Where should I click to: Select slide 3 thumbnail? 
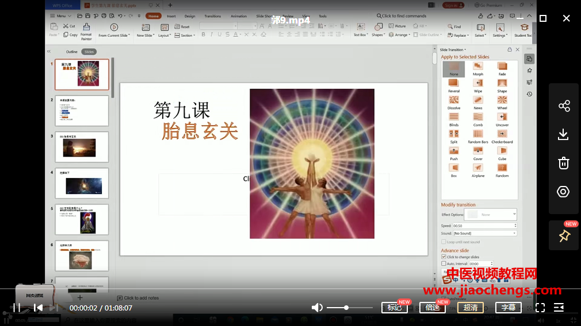[82, 147]
